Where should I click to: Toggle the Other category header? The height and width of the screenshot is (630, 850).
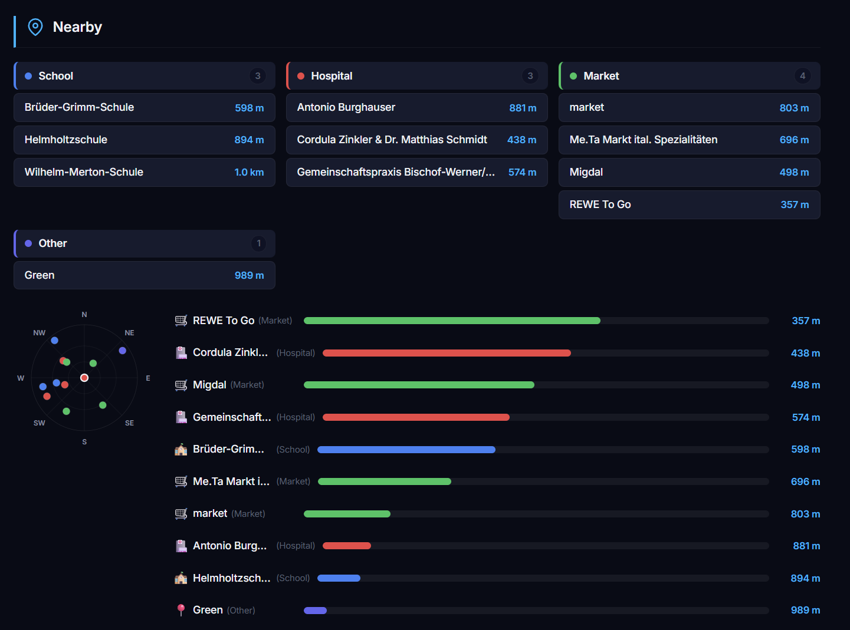(x=145, y=243)
